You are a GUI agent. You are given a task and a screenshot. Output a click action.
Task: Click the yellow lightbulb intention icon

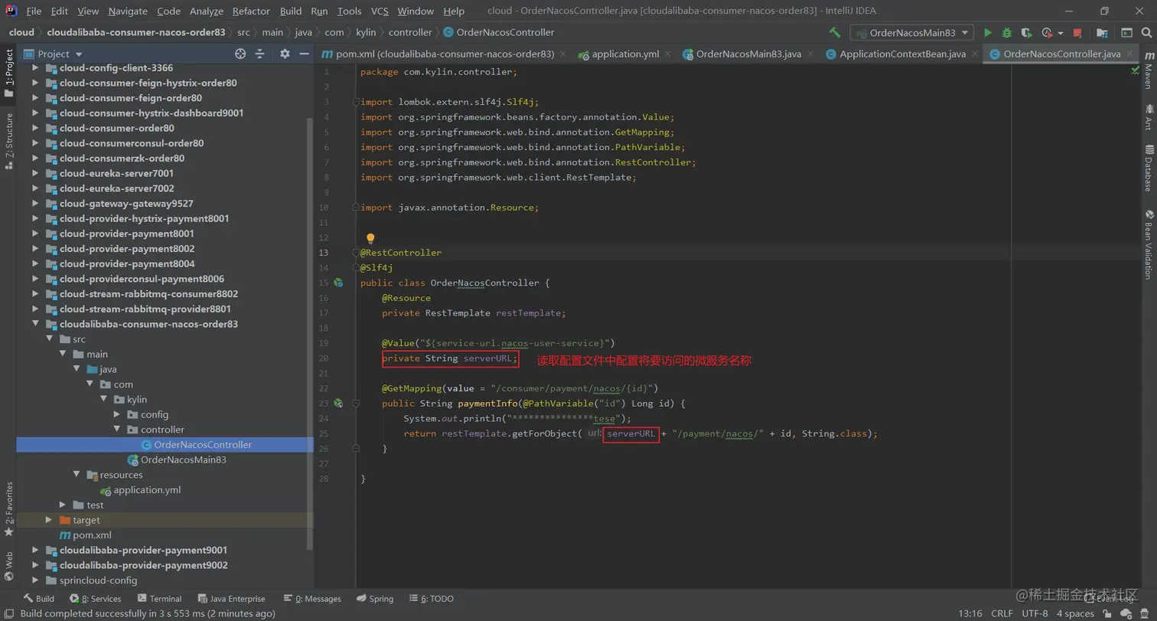[x=370, y=239]
